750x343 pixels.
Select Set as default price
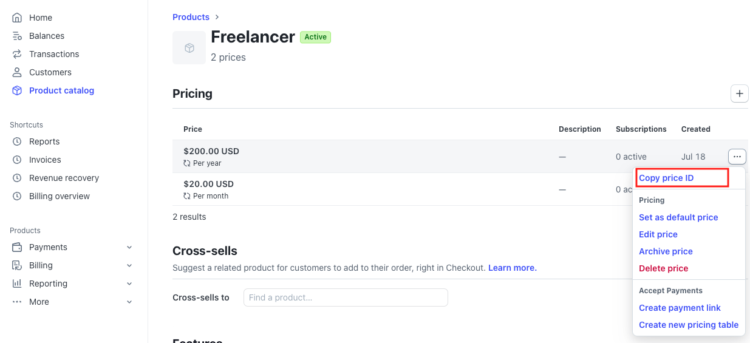pyautogui.click(x=678, y=217)
